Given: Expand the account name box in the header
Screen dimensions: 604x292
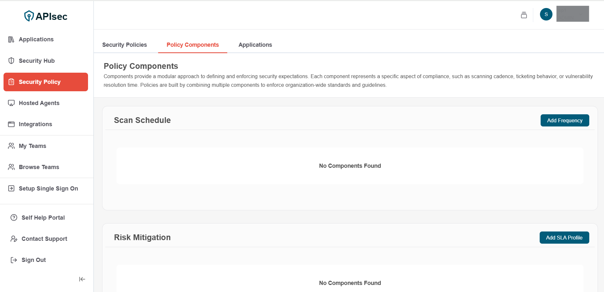Looking at the screenshot, I should [572, 14].
